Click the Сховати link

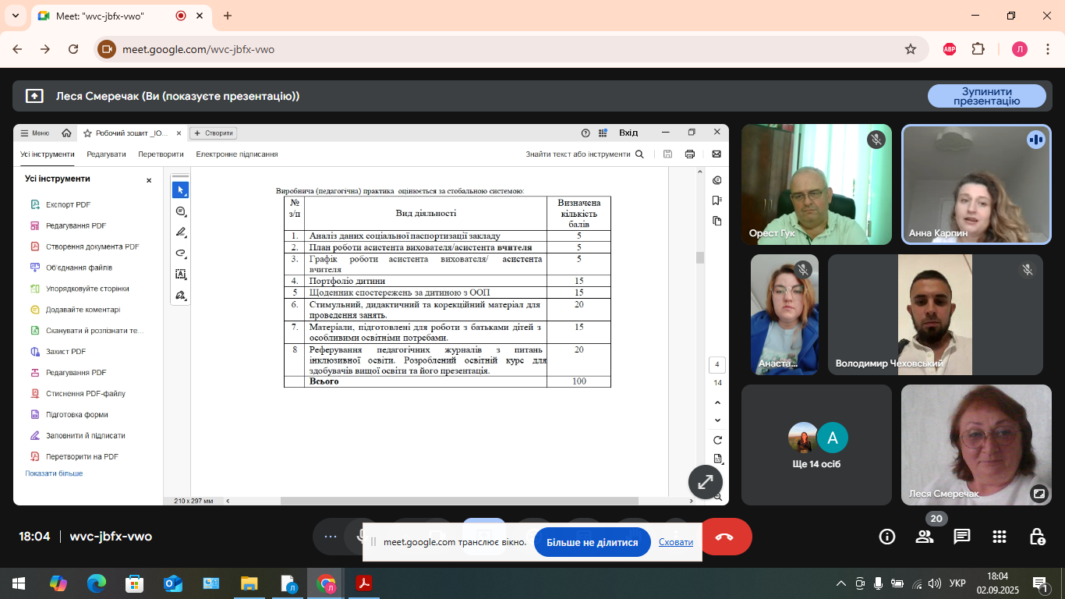click(x=675, y=542)
